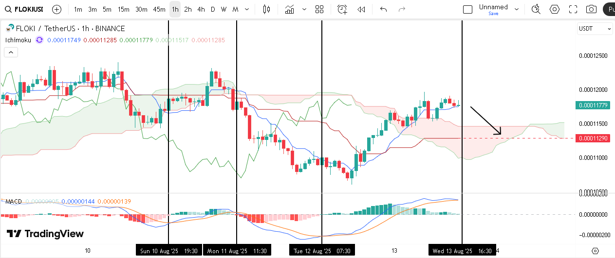Click the layout setup square icon
This screenshot has height=258, width=615.
(467, 9)
